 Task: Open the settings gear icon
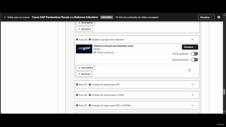click(x=219, y=17)
